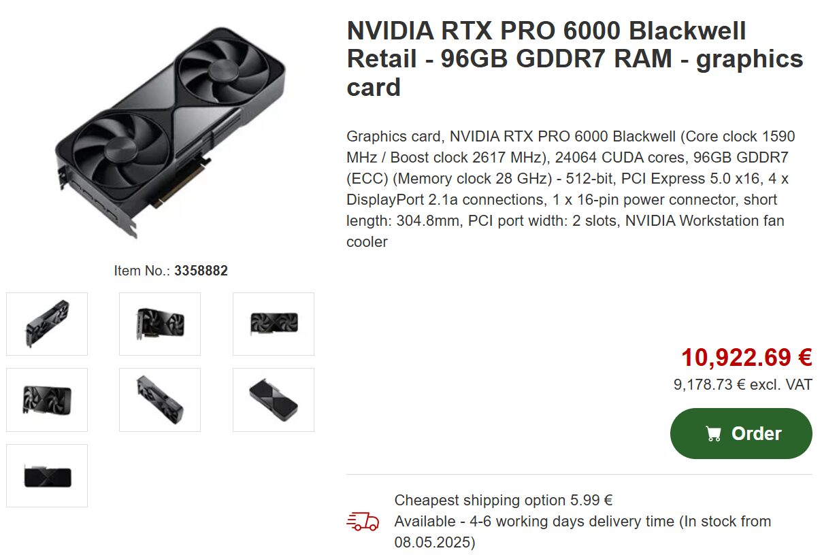Open the first angled-view card thumbnail
822x557 pixels.
46,324
